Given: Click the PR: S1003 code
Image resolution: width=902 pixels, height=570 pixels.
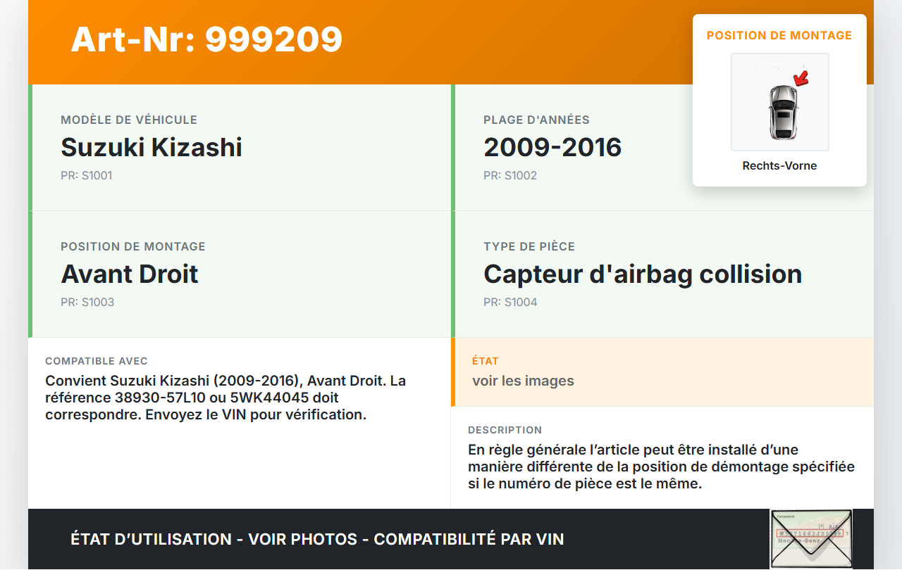Looking at the screenshot, I should click(87, 302).
